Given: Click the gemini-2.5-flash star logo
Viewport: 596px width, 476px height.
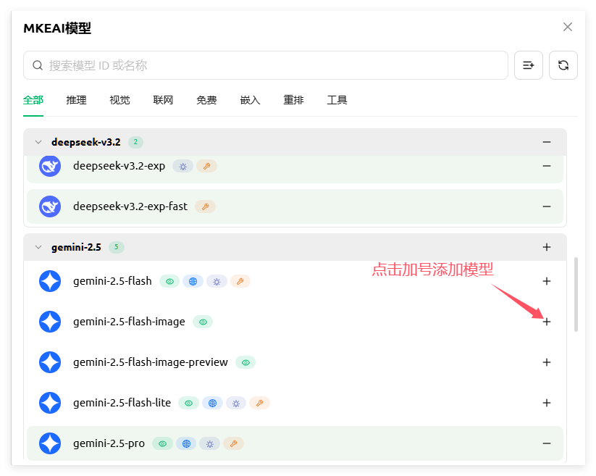Looking at the screenshot, I should (x=50, y=281).
